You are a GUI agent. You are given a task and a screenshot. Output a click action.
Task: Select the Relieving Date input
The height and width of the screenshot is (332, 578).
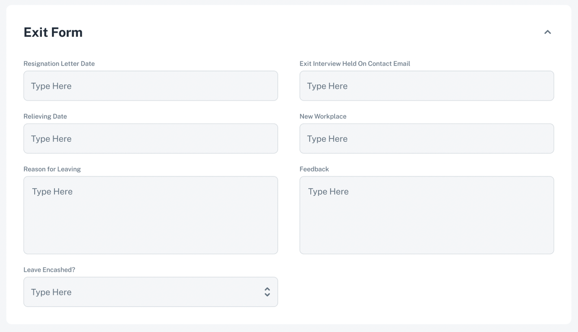[150, 138]
